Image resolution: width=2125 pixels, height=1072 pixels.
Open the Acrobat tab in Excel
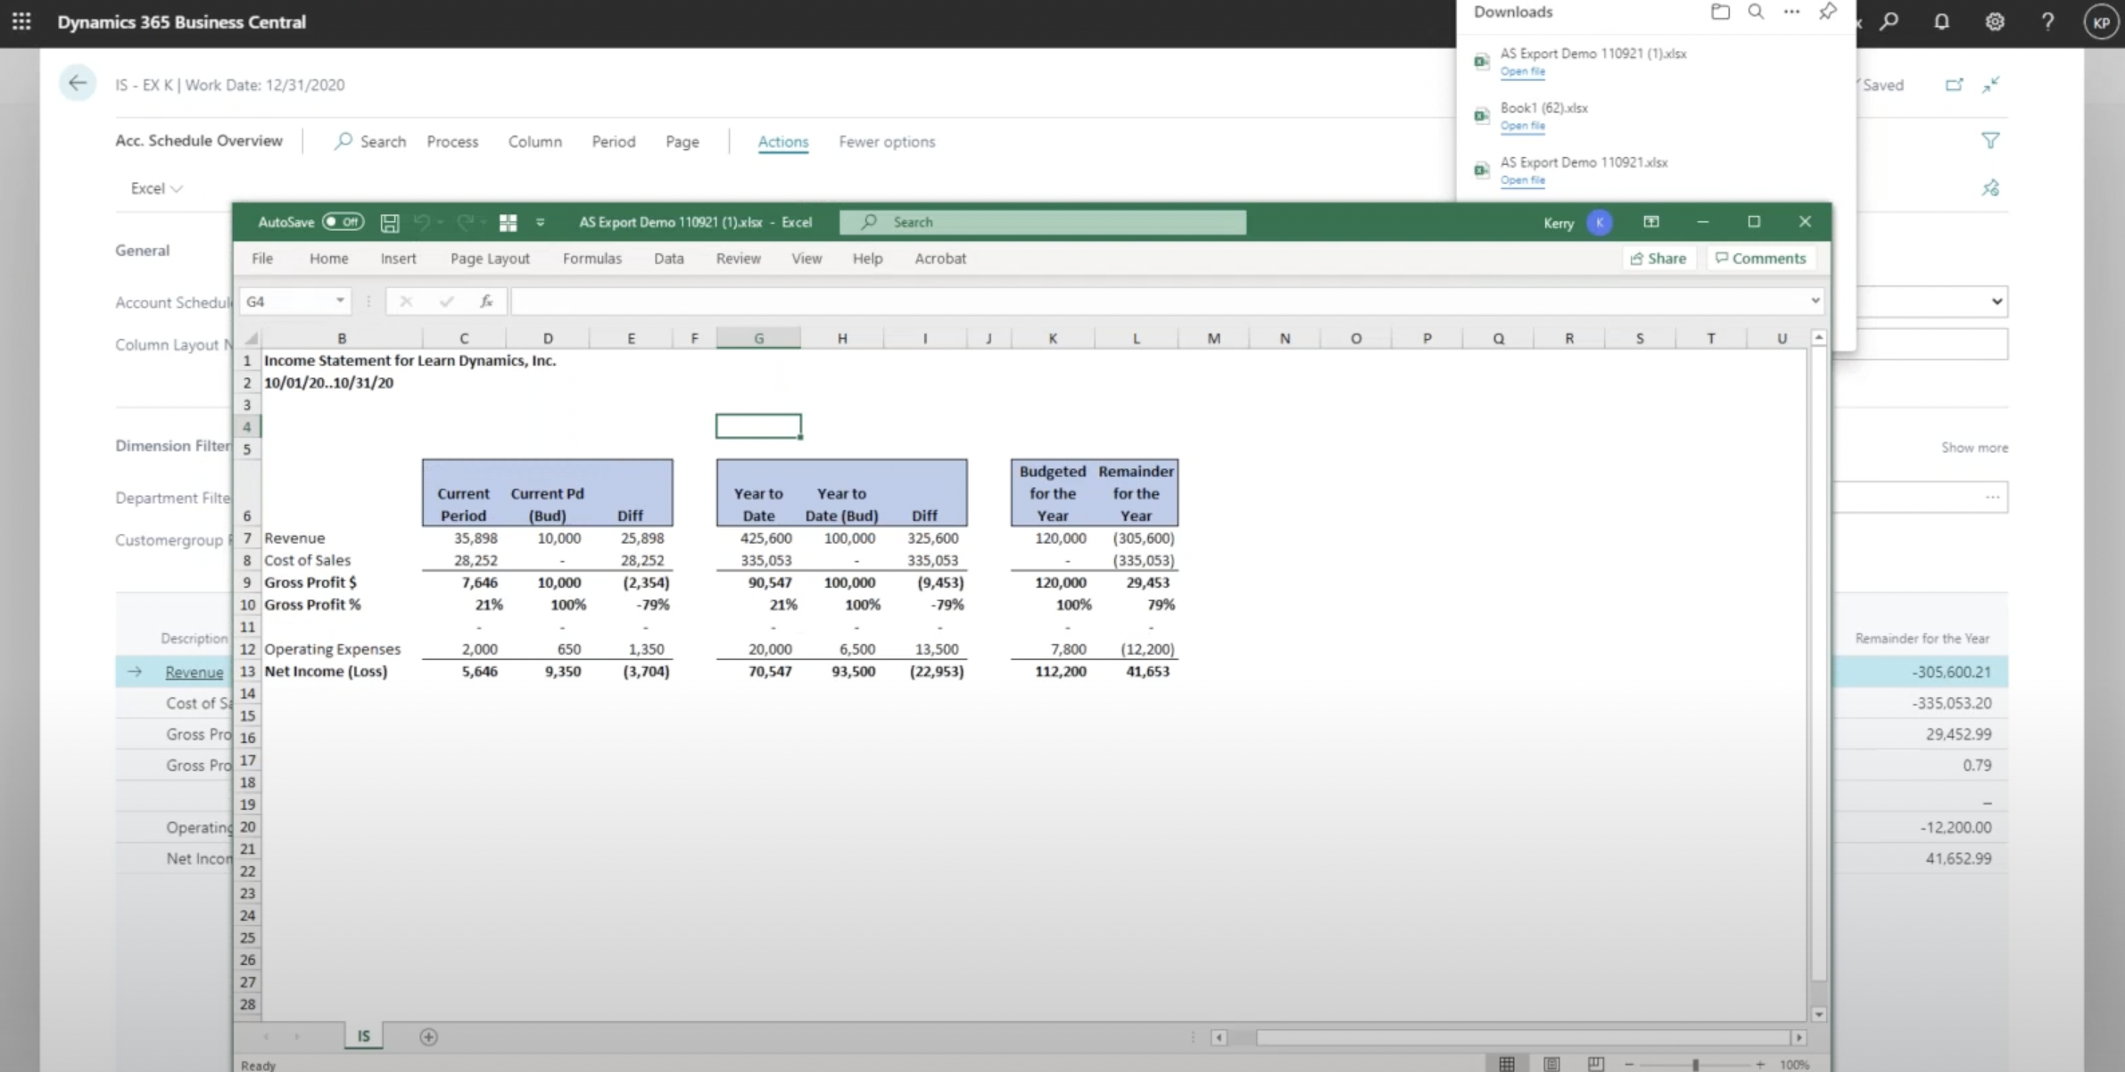[940, 258]
